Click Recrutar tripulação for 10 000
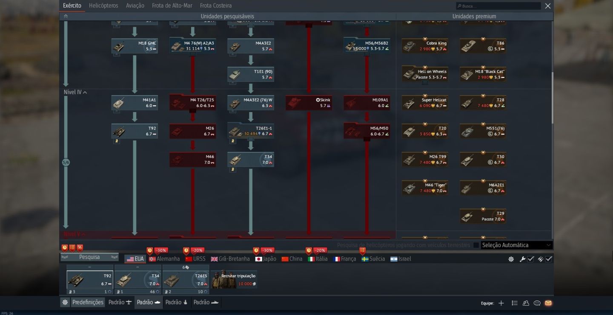The image size is (613, 315). tap(234, 279)
